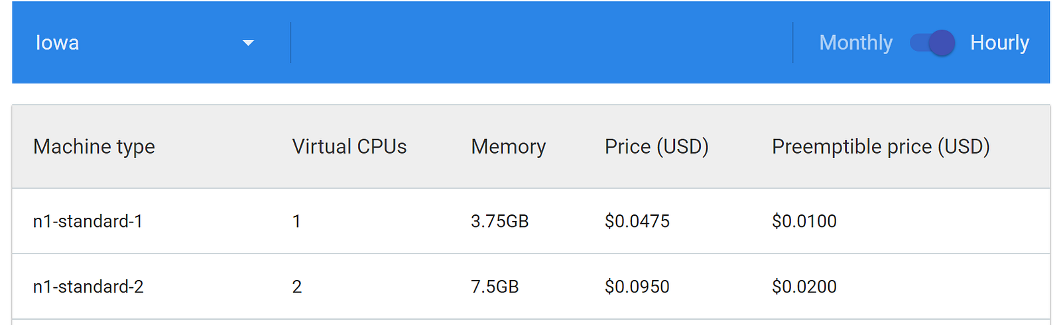Click the Preemptible price (USD) header
Screen dimensions: 1061x325
pos(881,146)
